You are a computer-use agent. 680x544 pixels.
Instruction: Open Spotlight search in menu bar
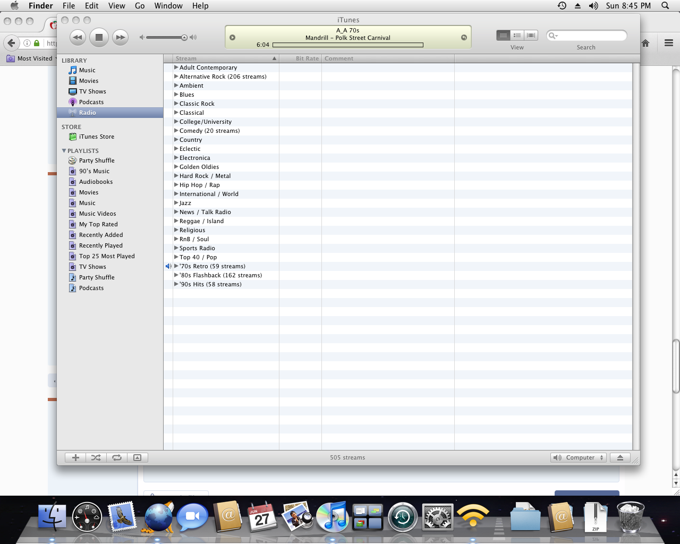click(x=665, y=6)
